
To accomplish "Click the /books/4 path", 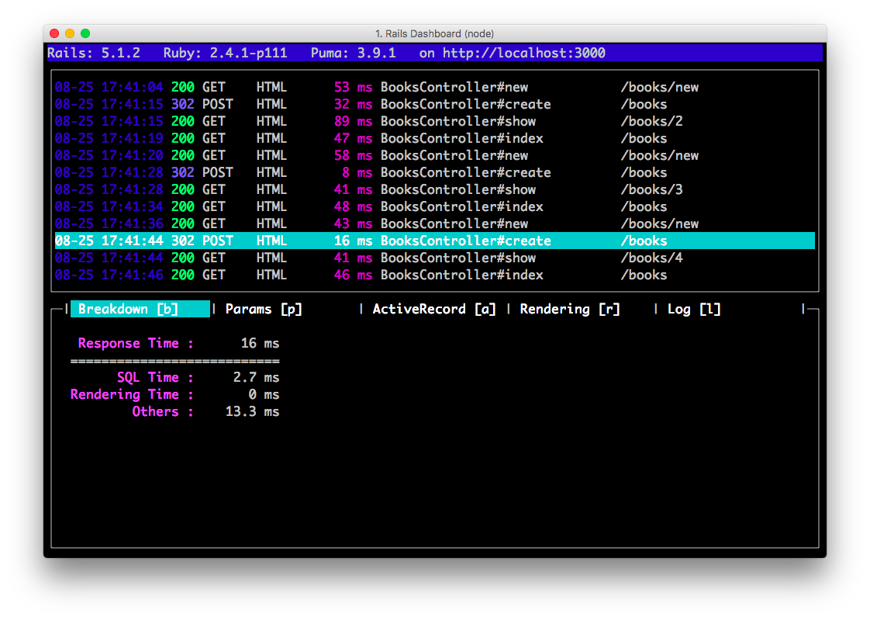I will (x=652, y=258).
